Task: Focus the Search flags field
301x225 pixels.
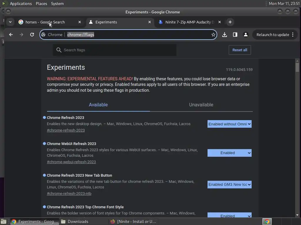Action: click(115, 50)
